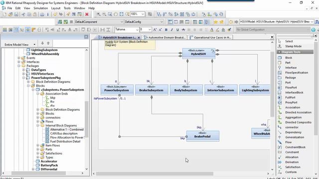The height and width of the screenshot is (179, 319).
Task: Close the HybridSUV Breakdown tab
Action: [139, 38]
